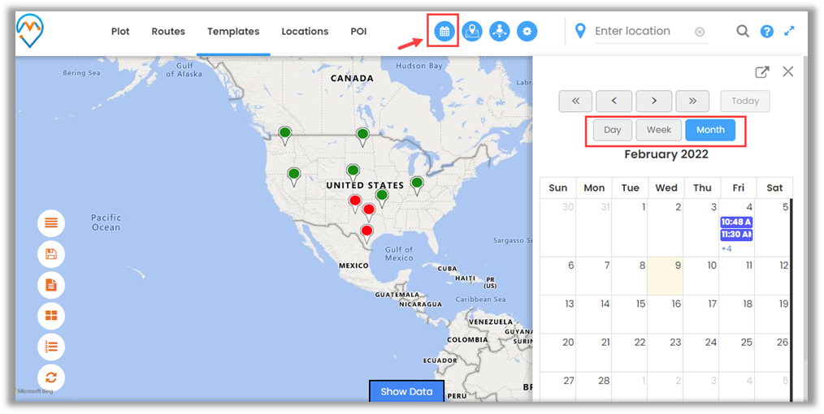Jump back with double left arrow

click(x=575, y=101)
